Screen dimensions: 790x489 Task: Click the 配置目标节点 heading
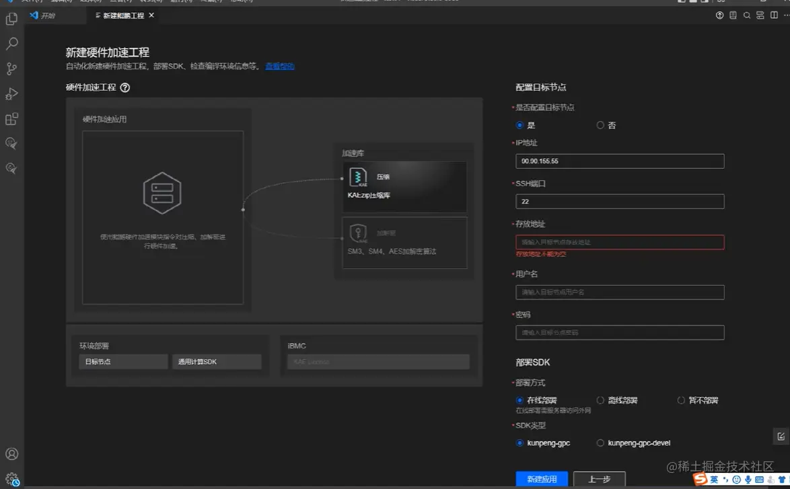(540, 87)
